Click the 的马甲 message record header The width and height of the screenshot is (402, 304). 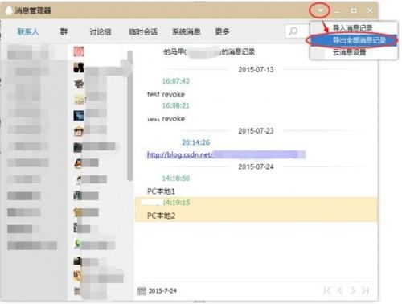tap(209, 52)
